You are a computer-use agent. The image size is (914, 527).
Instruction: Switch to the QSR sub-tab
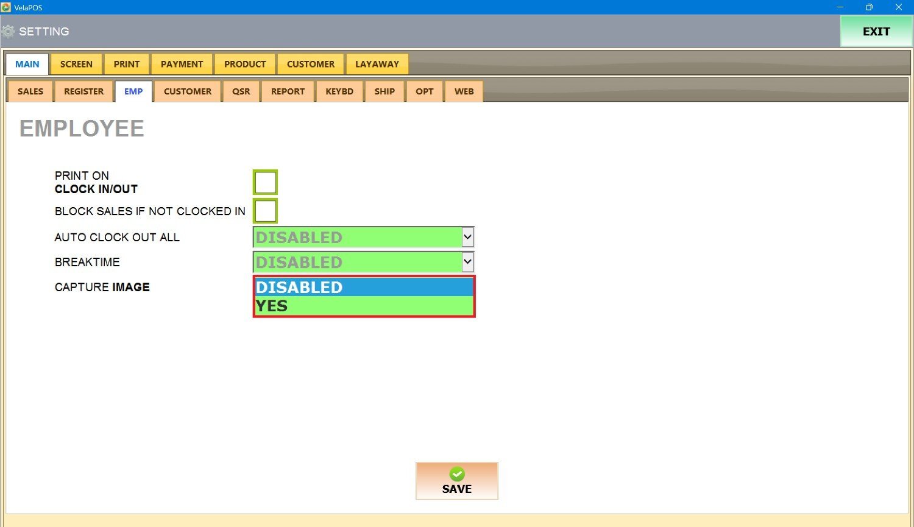241,91
